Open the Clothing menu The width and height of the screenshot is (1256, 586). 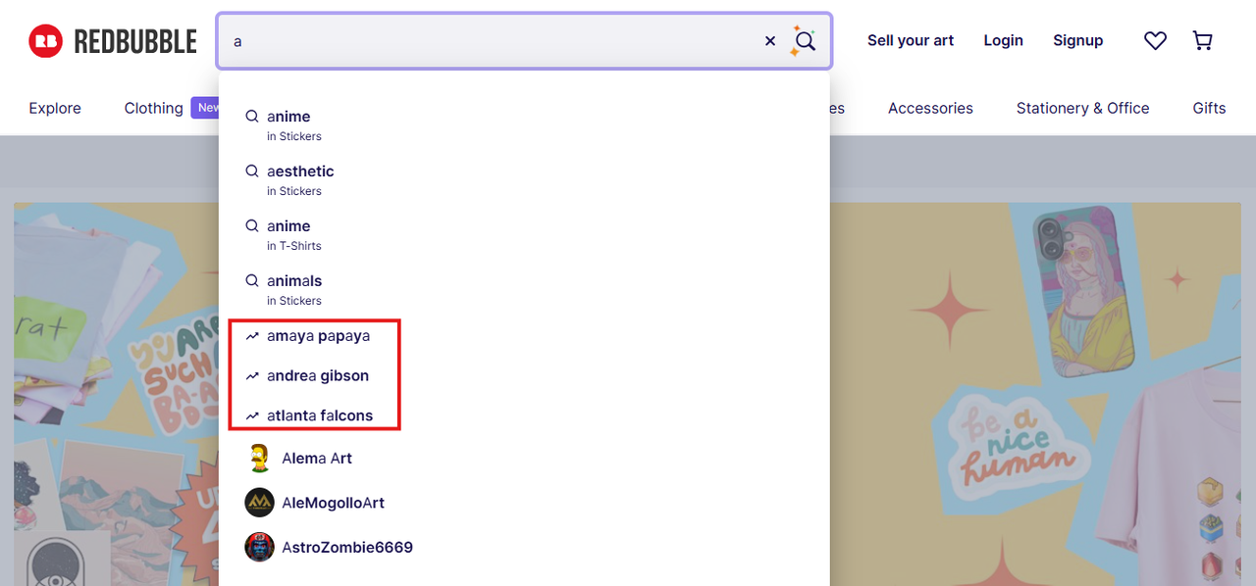[x=153, y=108]
